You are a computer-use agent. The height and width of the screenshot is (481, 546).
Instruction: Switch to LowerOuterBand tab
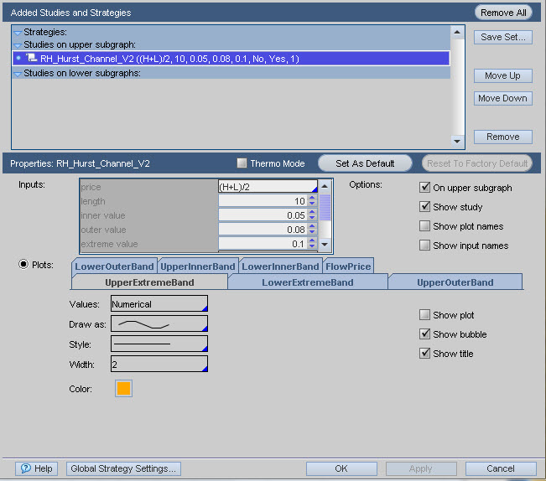[x=114, y=266]
